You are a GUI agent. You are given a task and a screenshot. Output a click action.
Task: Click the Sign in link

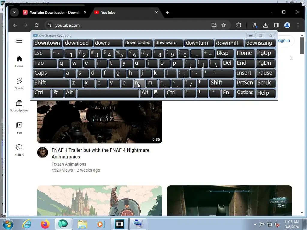click(x=284, y=40)
